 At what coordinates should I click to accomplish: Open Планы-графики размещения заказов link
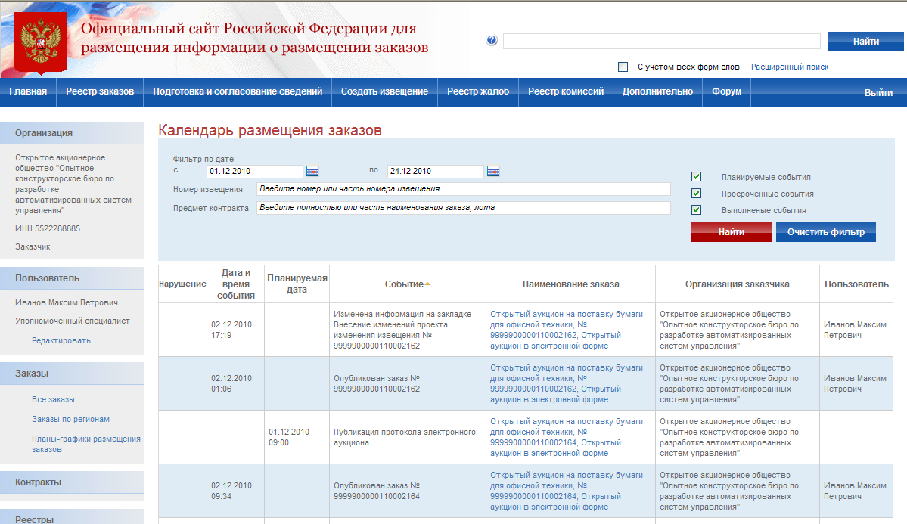click(85, 444)
